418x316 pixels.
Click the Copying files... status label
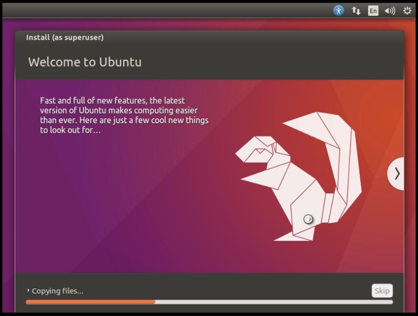[57, 291]
